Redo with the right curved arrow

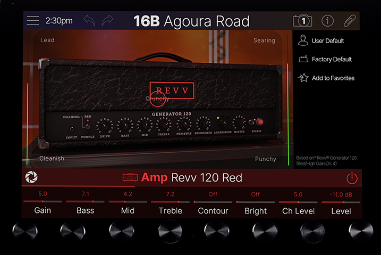pyautogui.click(x=108, y=20)
